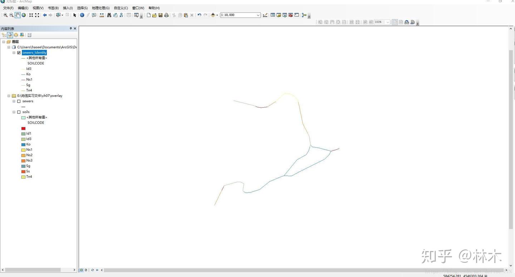Enable the soils layer checkbox
This screenshot has width=515, height=277.
19,112
